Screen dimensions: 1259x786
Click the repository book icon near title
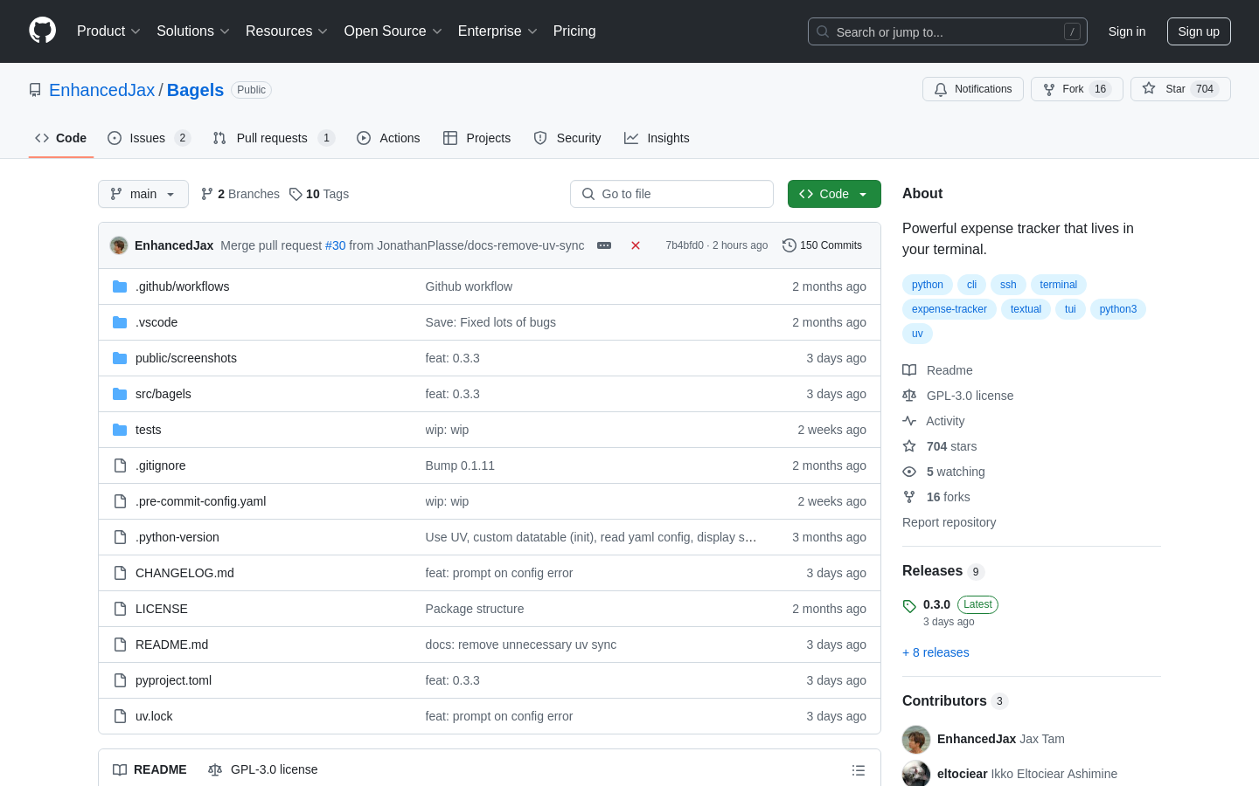click(x=35, y=90)
